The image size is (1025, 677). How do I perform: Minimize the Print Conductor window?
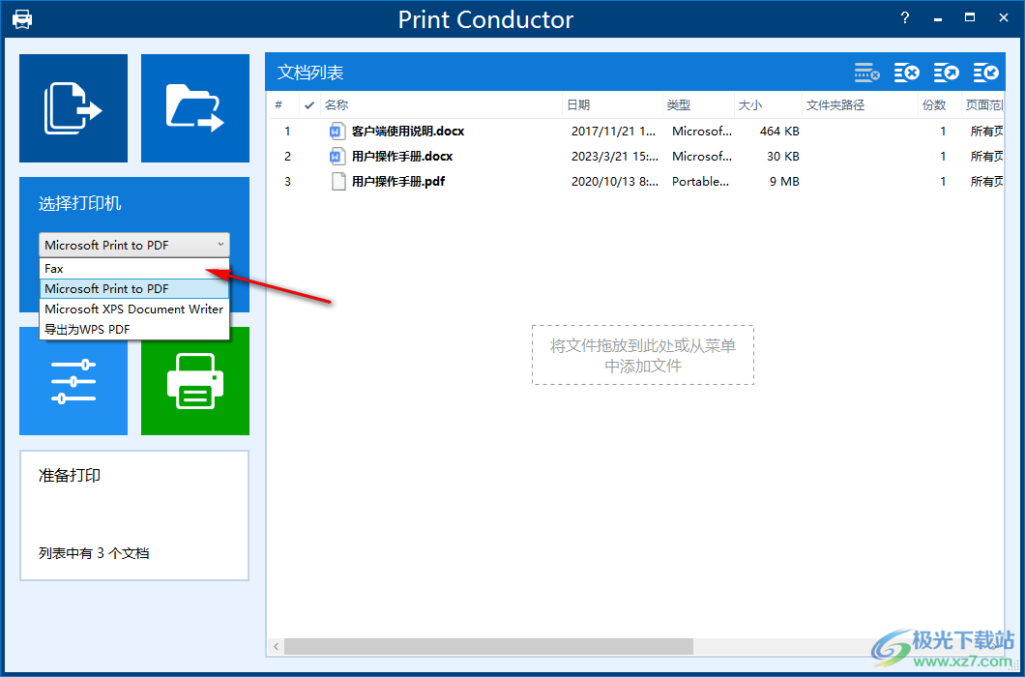pyautogui.click(x=938, y=18)
